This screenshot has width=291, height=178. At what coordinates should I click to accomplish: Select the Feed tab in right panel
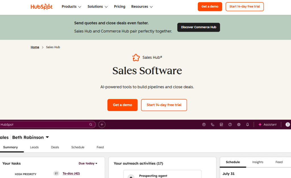[279, 162]
